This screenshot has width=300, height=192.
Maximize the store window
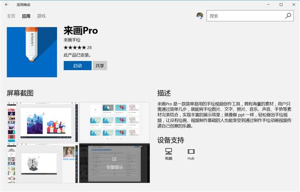click(x=281, y=4)
